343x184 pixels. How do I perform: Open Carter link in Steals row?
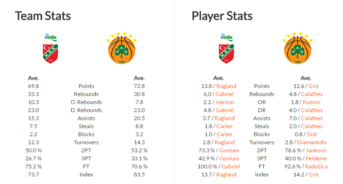click(x=225, y=126)
